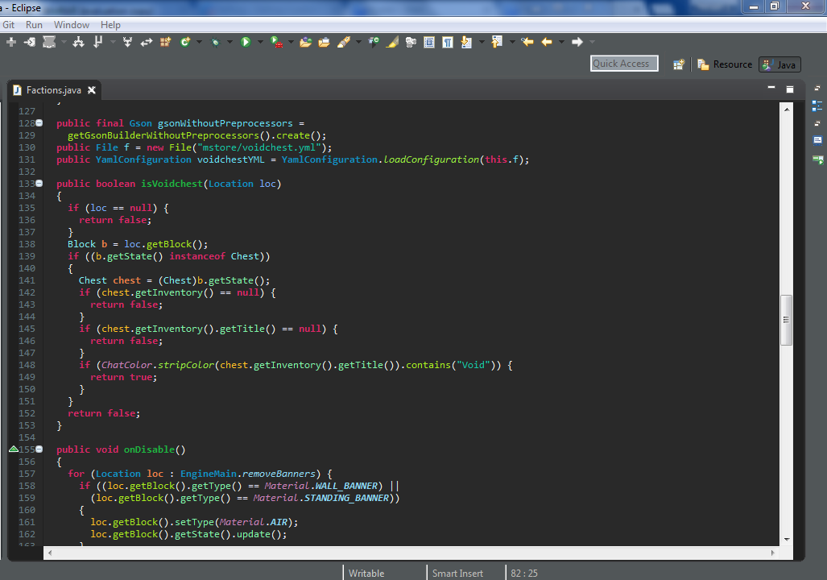This screenshot has height=580, width=827.
Task: Click the Quick Access search field
Action: pos(624,64)
